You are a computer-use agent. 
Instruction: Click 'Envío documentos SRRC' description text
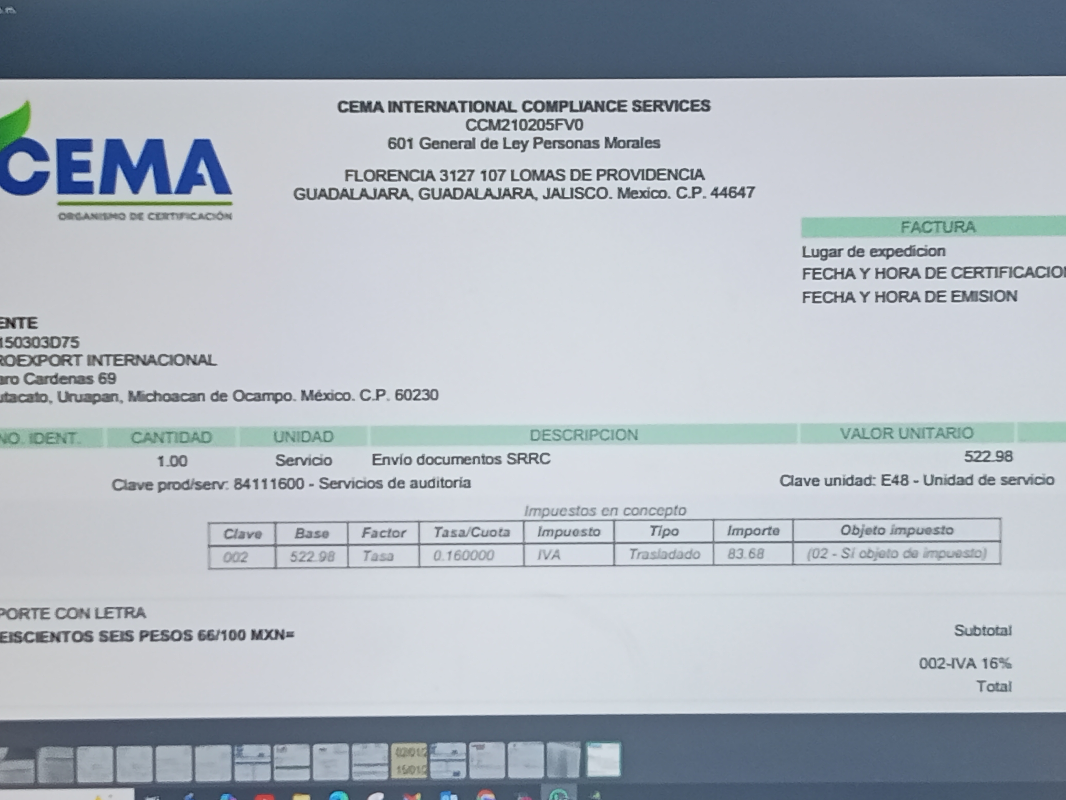point(461,459)
